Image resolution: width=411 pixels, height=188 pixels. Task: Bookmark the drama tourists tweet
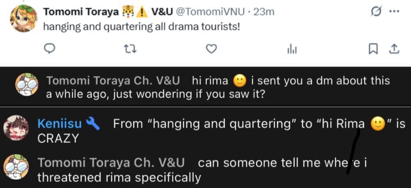pos(374,49)
